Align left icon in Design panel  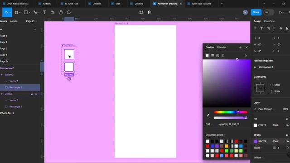(255, 28)
